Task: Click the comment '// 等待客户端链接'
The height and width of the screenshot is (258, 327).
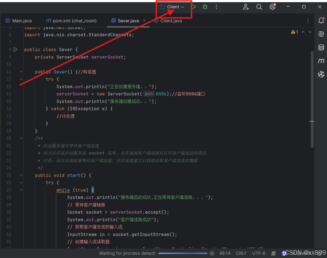Action: point(86,205)
